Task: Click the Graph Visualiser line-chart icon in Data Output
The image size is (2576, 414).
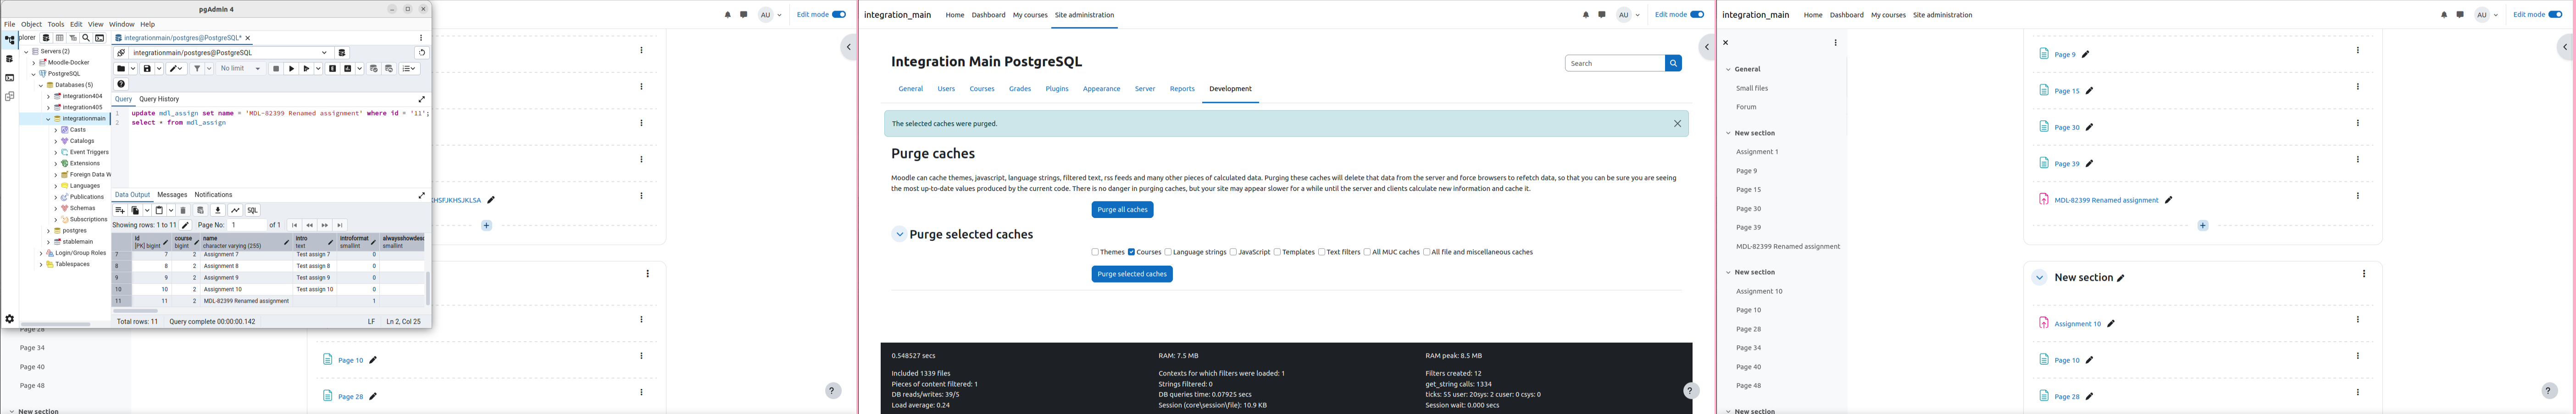Action: (235, 211)
